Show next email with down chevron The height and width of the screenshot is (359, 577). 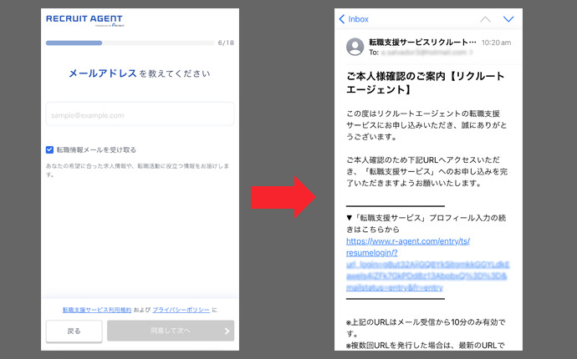[x=508, y=19]
